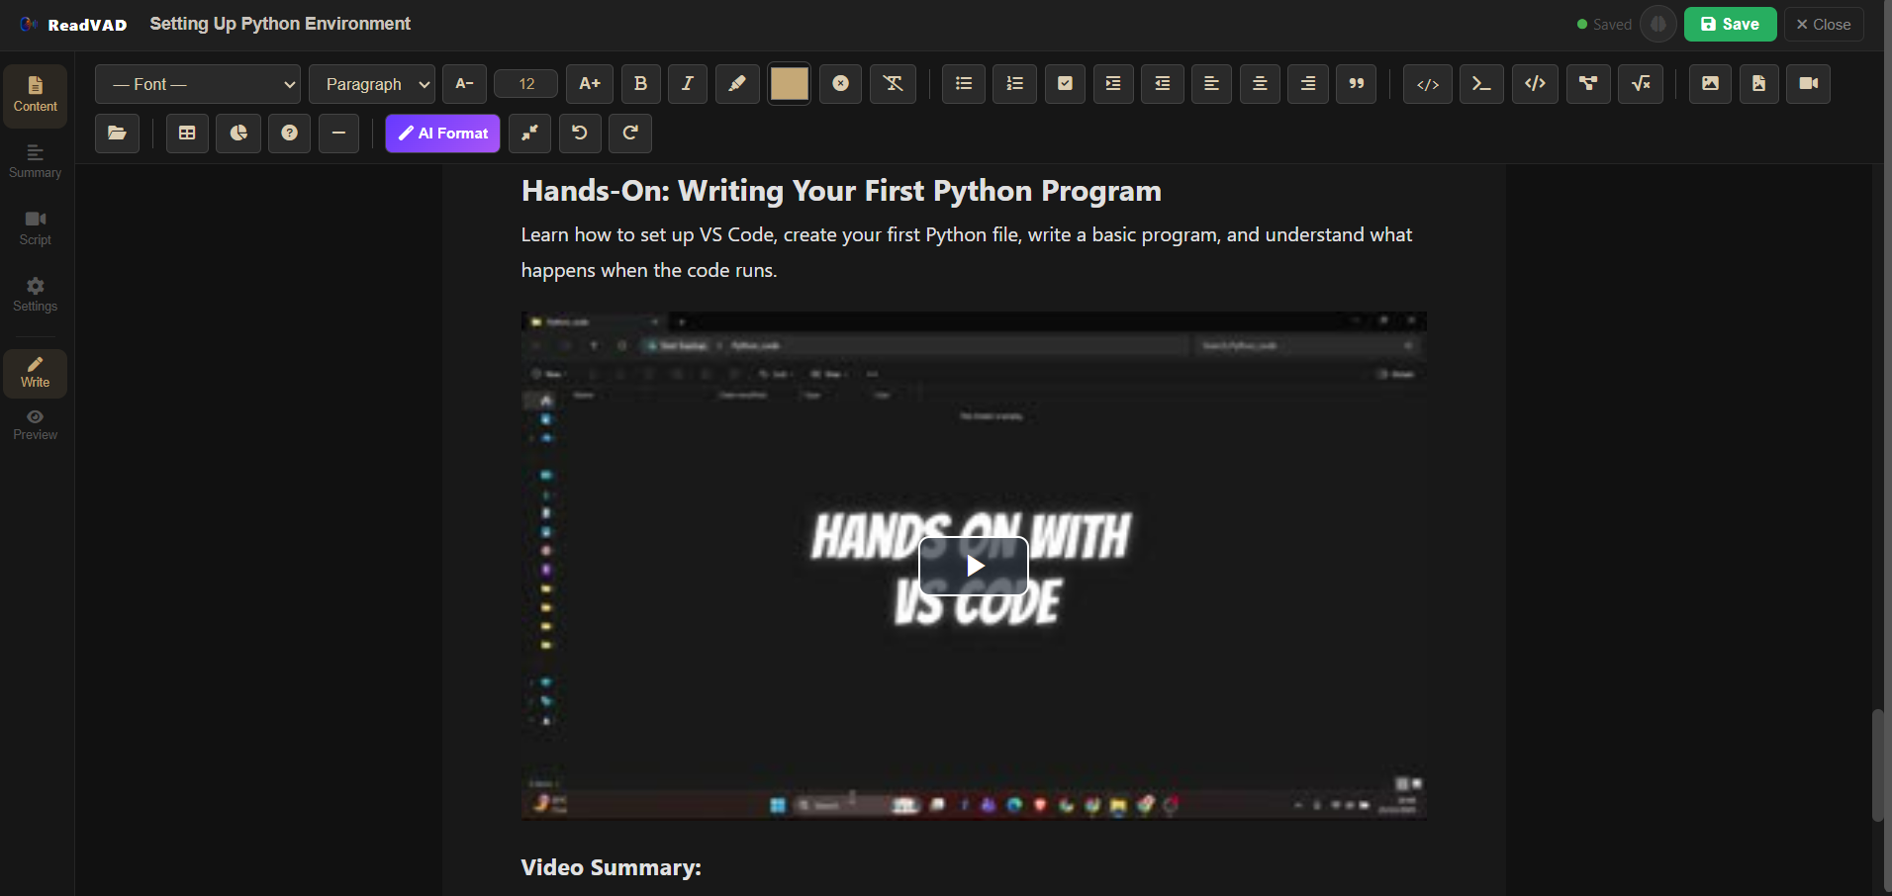
Task: Click the intro paragraph starting with Learn how
Action: [x=967, y=252]
